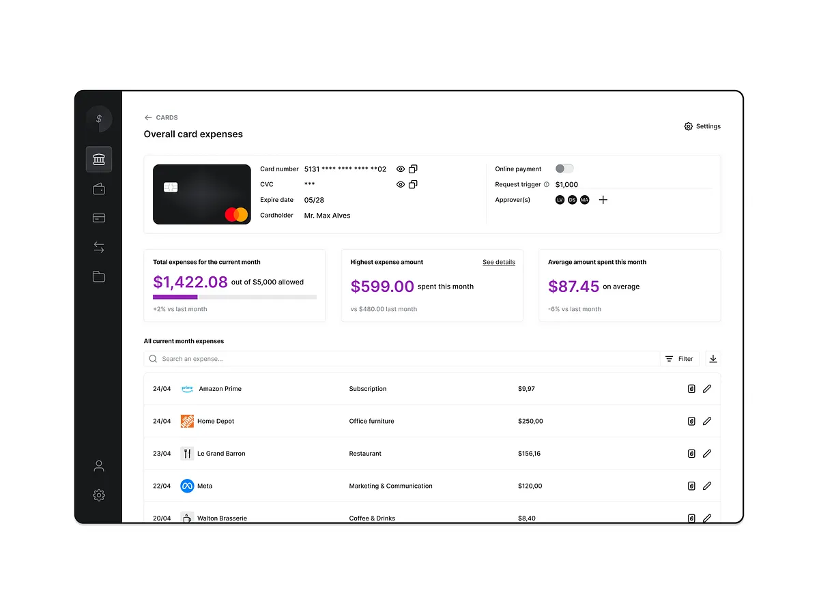Select the Home Depot row name
Viewport: 819px width, 614px height.
(x=216, y=421)
